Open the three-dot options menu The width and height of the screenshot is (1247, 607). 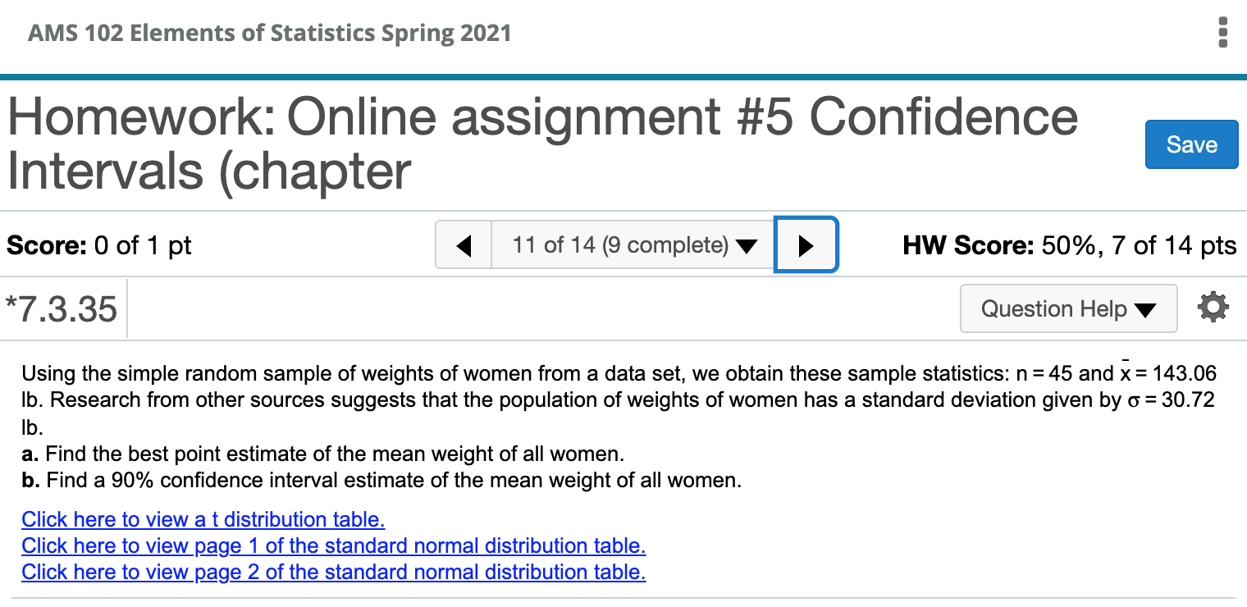coord(1223,32)
